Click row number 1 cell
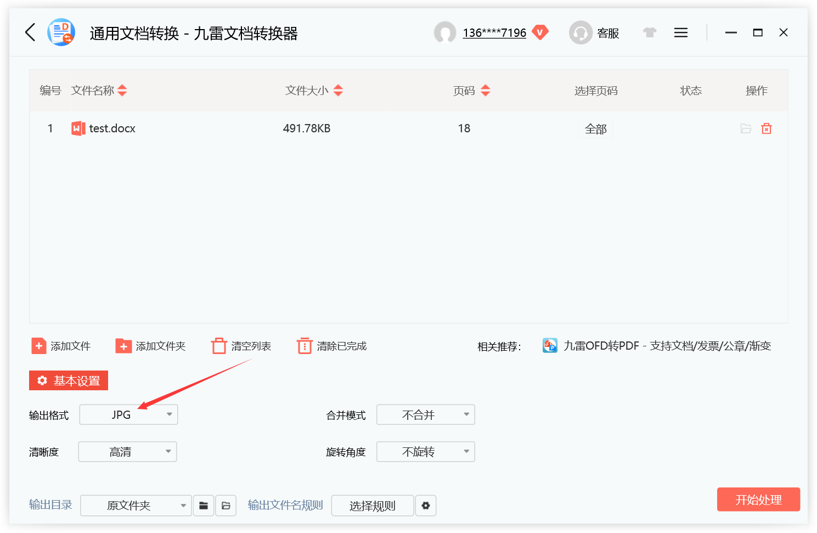 pyautogui.click(x=50, y=128)
